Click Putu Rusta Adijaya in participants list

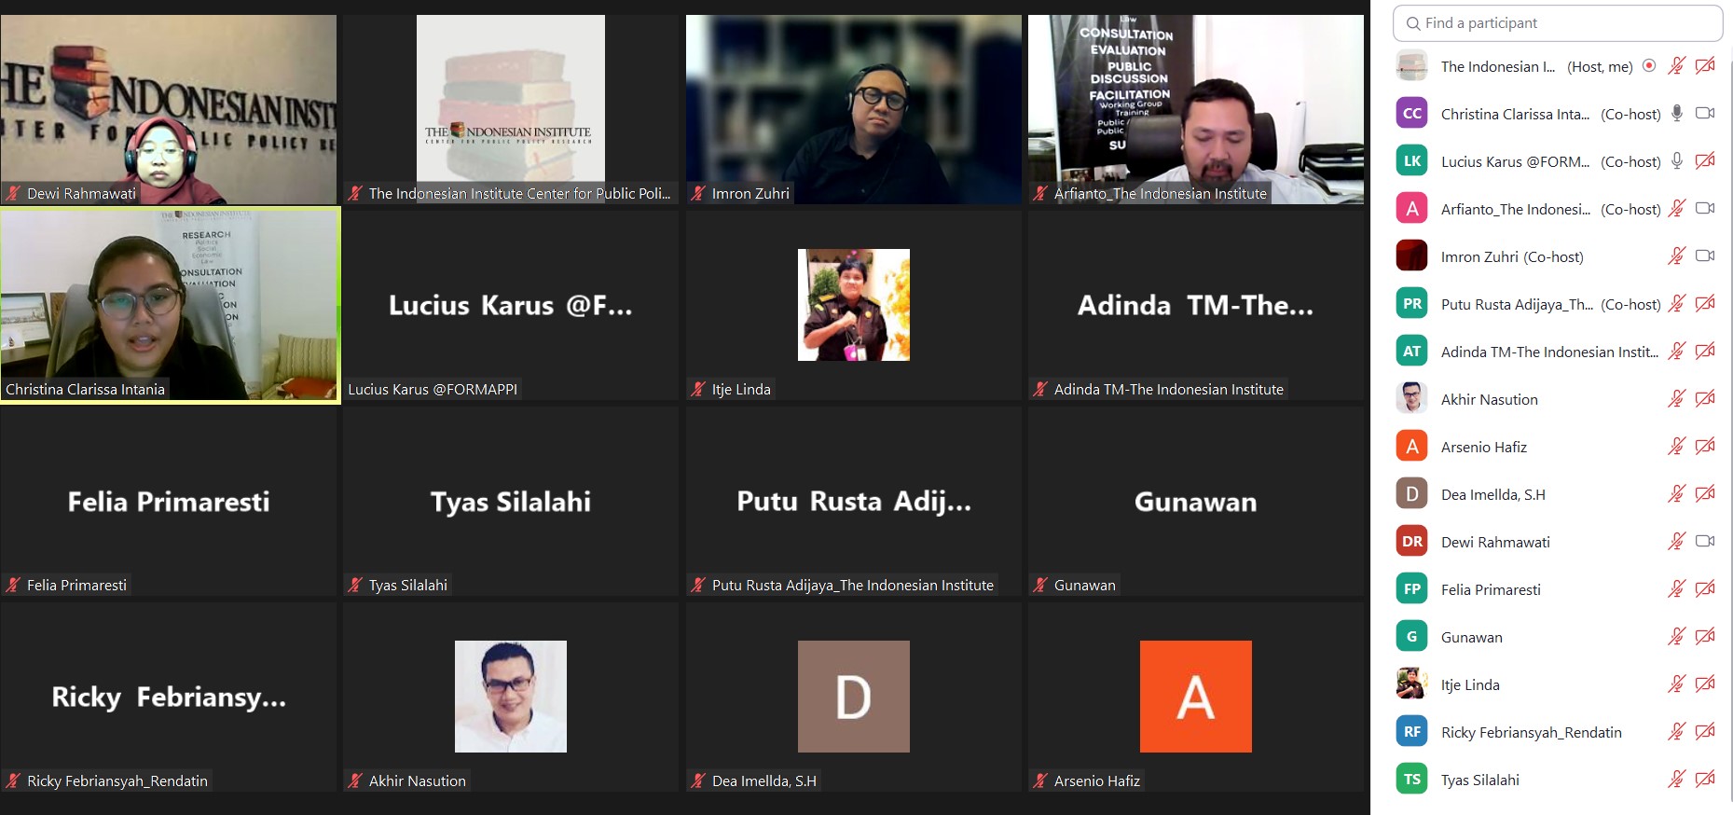[x=1516, y=304]
